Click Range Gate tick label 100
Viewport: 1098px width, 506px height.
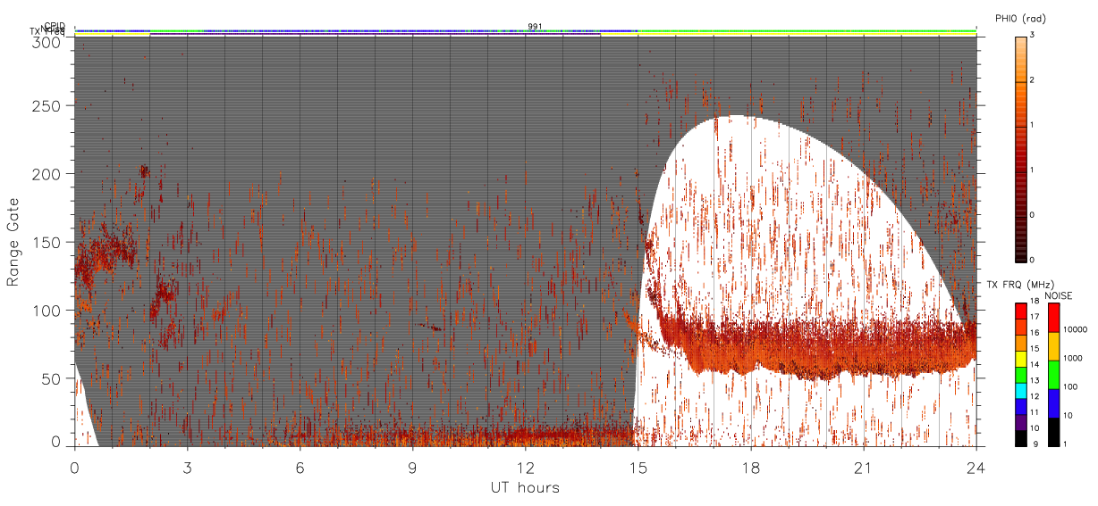46,311
